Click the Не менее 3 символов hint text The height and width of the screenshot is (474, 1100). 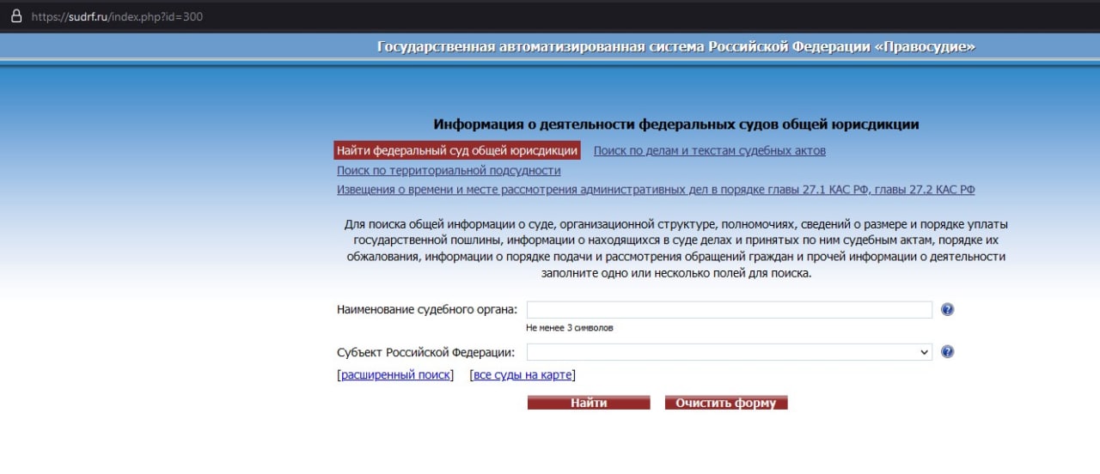click(x=570, y=328)
